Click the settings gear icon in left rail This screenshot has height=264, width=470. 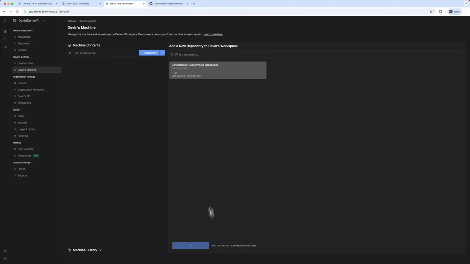(5, 31)
